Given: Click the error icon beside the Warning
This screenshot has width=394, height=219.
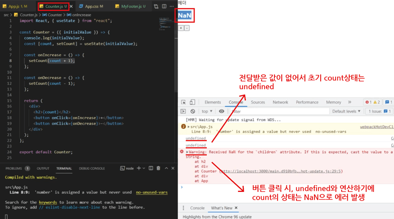Looking at the screenshot, I should click(x=182, y=151).
